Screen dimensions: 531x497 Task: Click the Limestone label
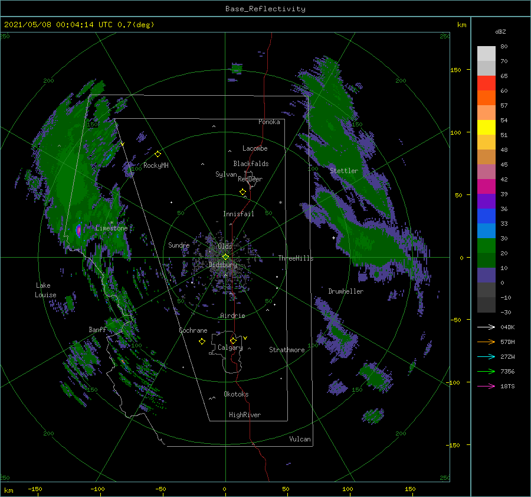112,228
